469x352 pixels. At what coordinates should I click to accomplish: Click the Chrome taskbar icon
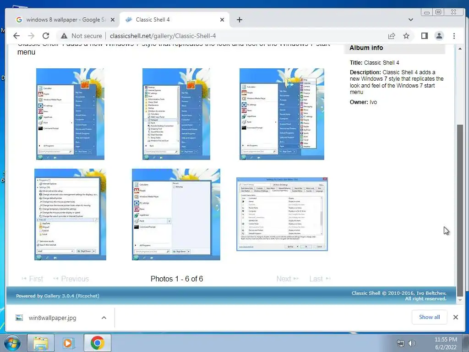97,343
